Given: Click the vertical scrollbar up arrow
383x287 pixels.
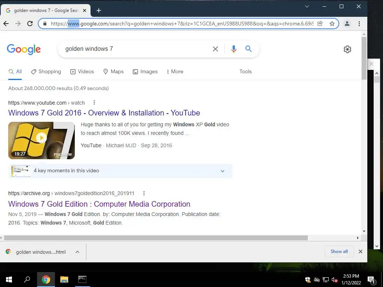Looking at the screenshot, I should pos(364,34).
